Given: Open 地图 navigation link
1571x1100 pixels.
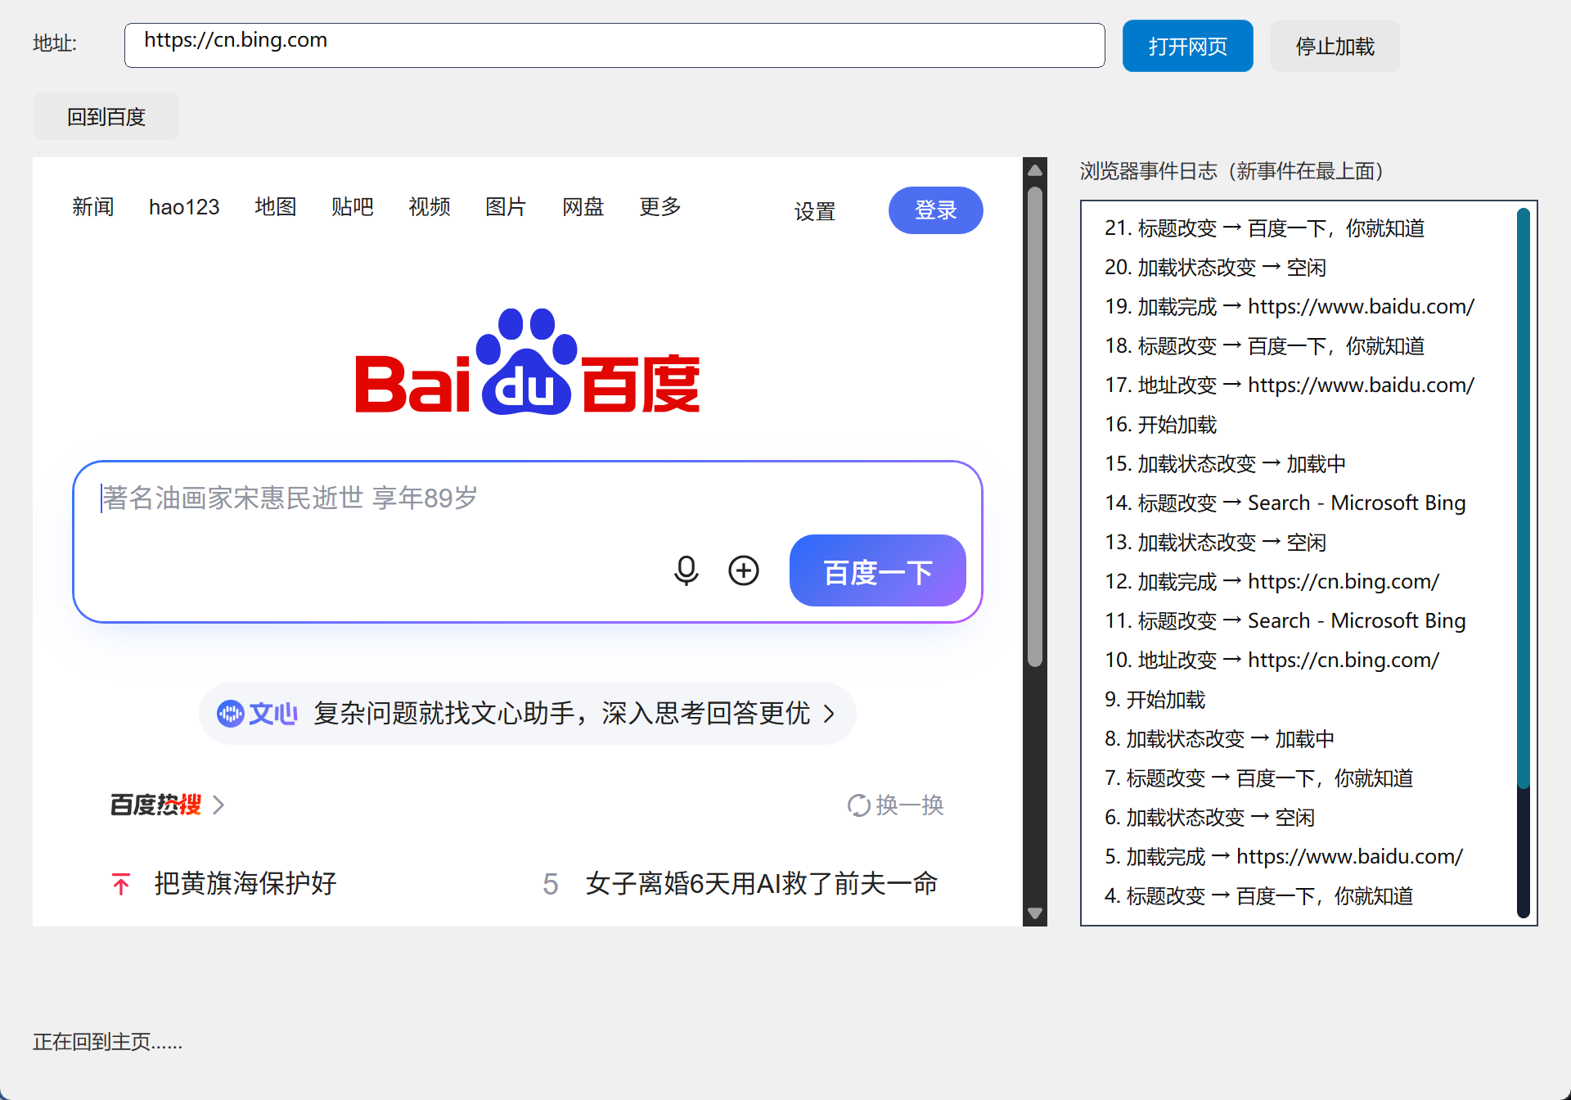Looking at the screenshot, I should [275, 207].
